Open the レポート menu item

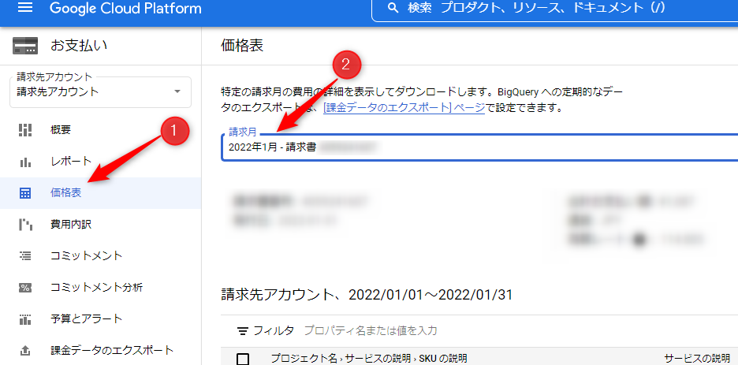pyautogui.click(x=100, y=162)
